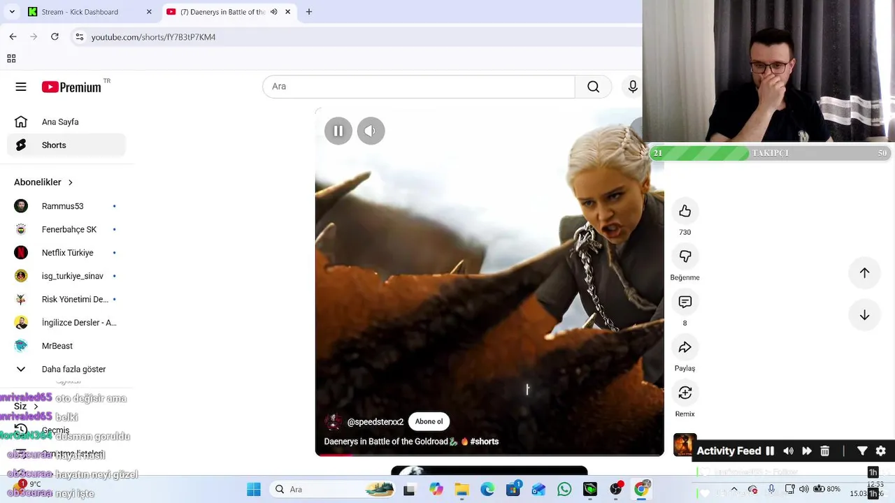Open the MrBeast channel
The height and width of the screenshot is (503, 895).
click(x=66, y=346)
